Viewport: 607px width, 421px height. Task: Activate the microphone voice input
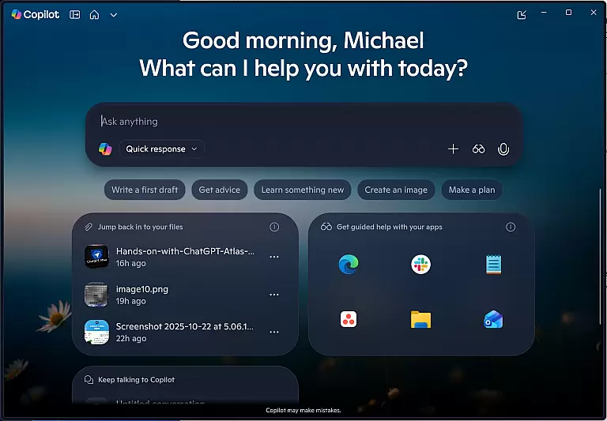click(503, 148)
